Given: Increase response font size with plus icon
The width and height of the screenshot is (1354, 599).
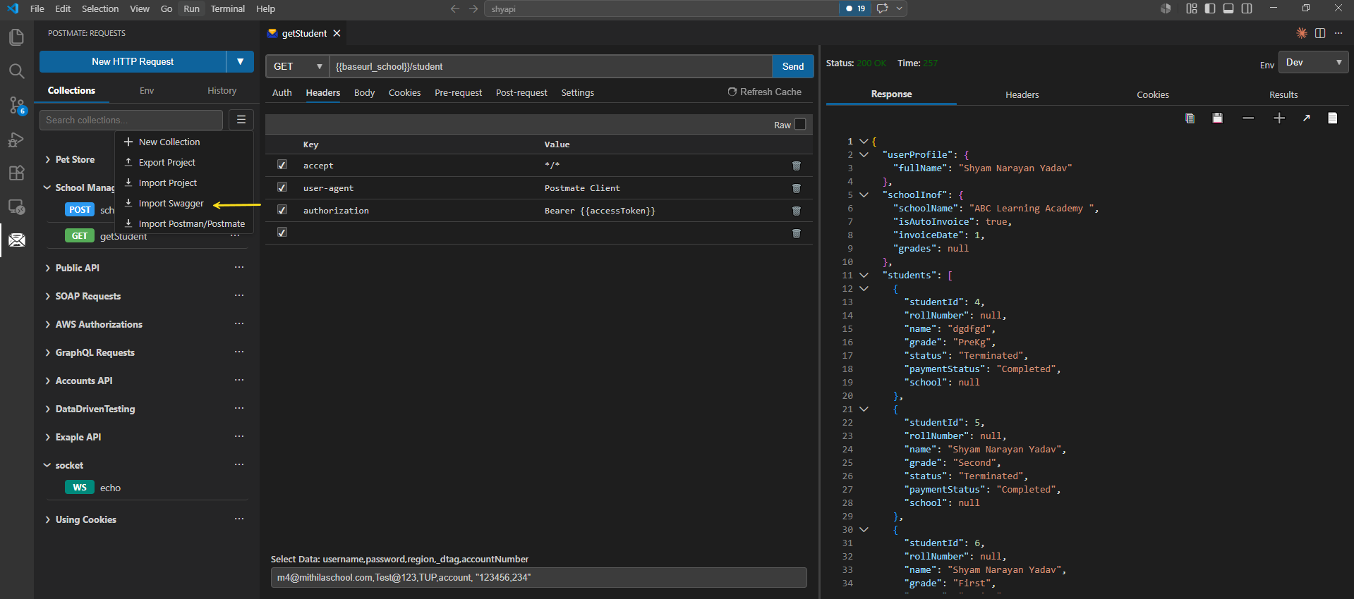Looking at the screenshot, I should pyautogui.click(x=1279, y=118).
